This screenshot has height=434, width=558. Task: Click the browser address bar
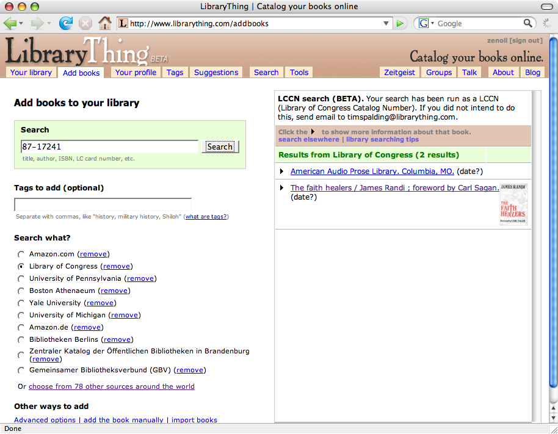255,23
